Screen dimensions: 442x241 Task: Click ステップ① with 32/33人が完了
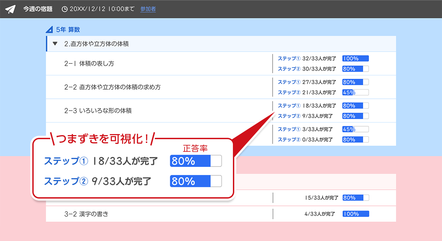pyautogui.click(x=289, y=58)
